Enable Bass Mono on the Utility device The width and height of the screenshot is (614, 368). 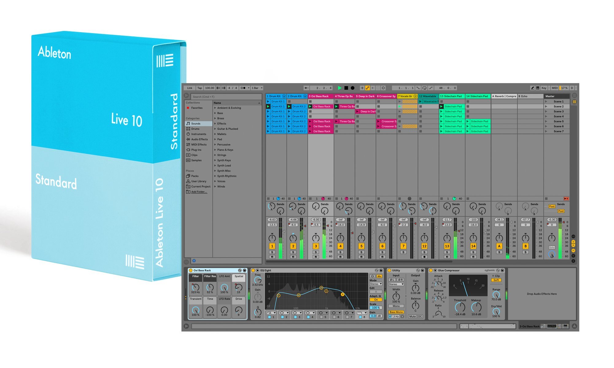(396, 312)
